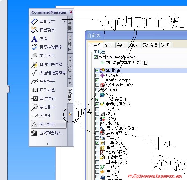Screen dimensions: 187x180
Task: Click the 快速捕捉(Q) icon
Action: pyautogui.click(x=102, y=152)
